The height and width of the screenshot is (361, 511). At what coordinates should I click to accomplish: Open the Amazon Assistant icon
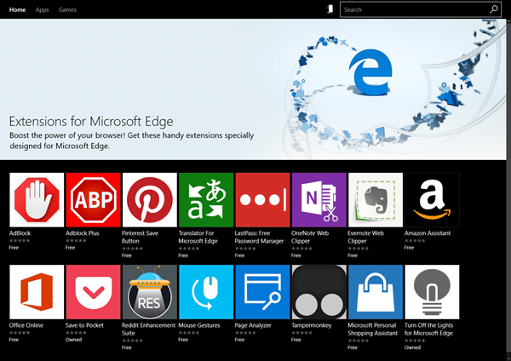click(432, 200)
